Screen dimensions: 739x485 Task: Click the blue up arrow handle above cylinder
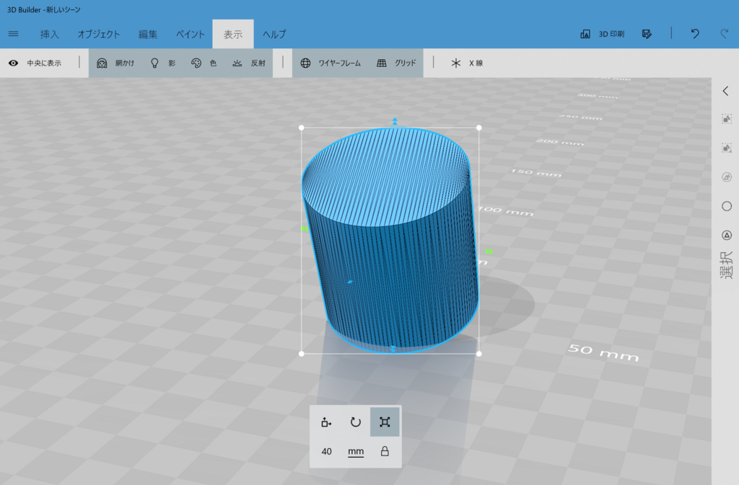click(x=395, y=121)
